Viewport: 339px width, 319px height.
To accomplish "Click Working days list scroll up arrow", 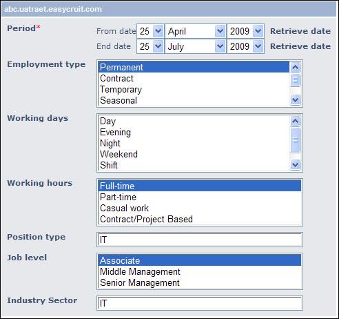I will click(x=295, y=121).
